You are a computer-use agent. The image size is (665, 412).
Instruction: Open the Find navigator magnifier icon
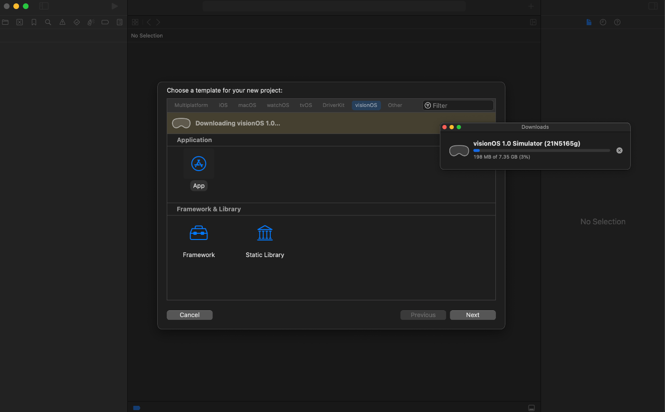(x=48, y=22)
